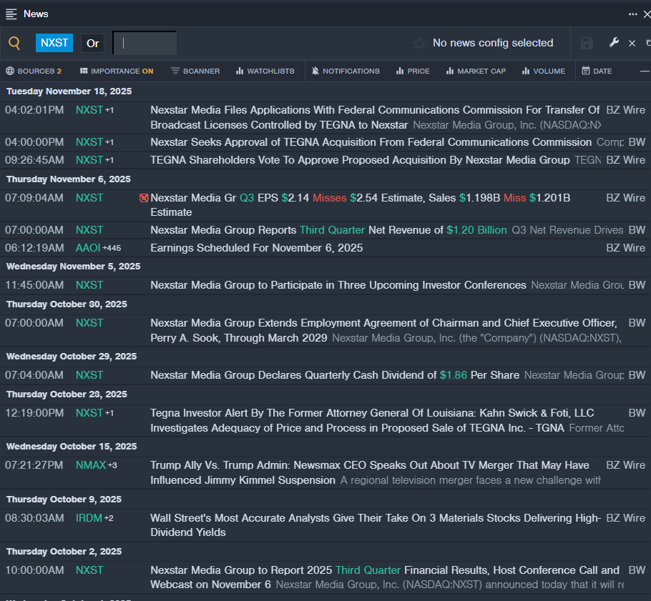Open the News panel hamburger menu icon
Screen dimensions: 651x601
coord(11,14)
